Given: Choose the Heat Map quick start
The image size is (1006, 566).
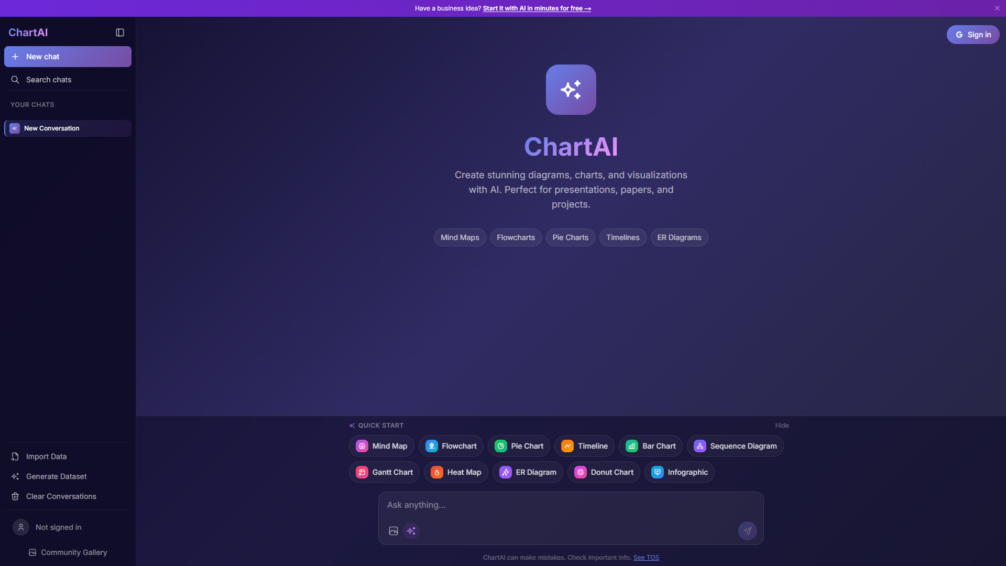Looking at the screenshot, I should tap(456, 472).
